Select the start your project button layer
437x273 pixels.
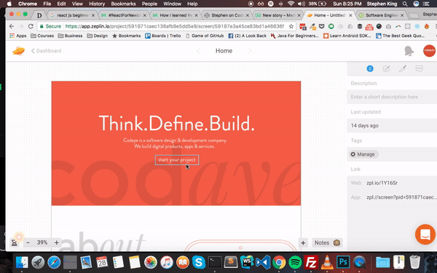[177, 160]
